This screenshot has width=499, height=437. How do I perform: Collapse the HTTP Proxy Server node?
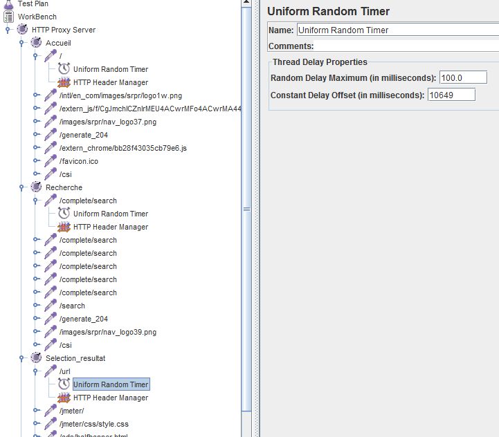tap(8, 30)
